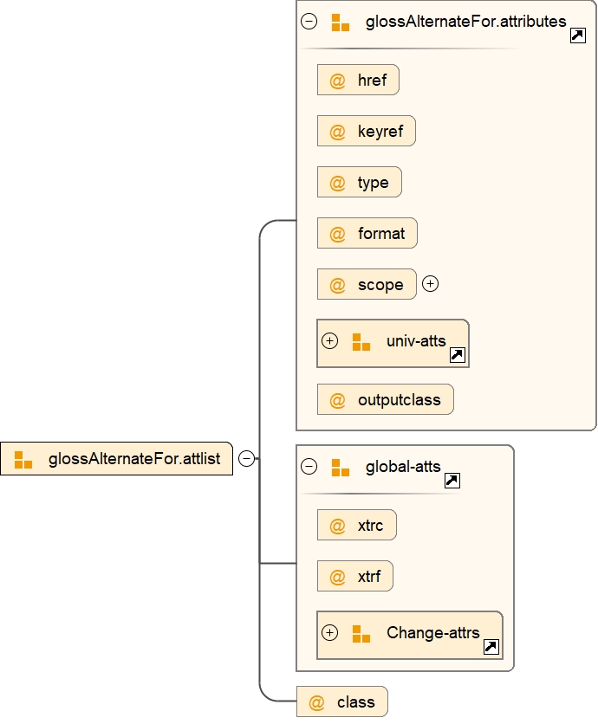Screen dimensions: 598x724
Task: Click the global-atts reference arrow icon
Action: [452, 481]
